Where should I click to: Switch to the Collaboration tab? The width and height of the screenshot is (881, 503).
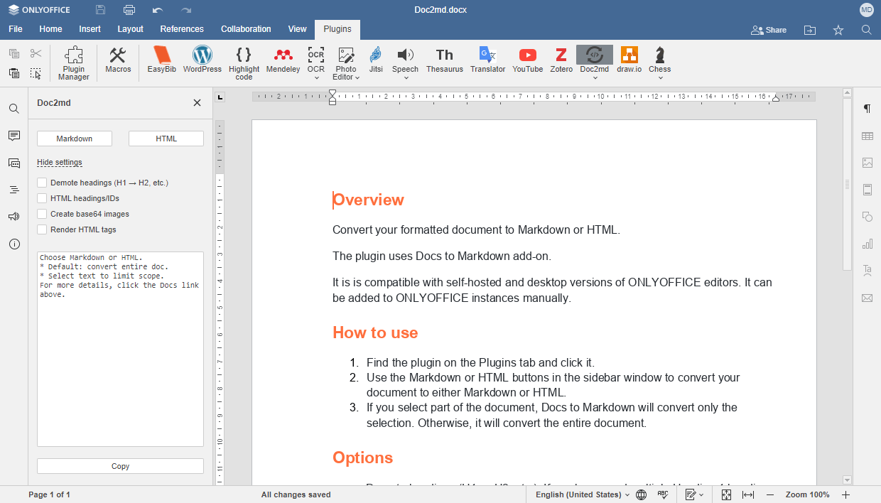point(246,29)
